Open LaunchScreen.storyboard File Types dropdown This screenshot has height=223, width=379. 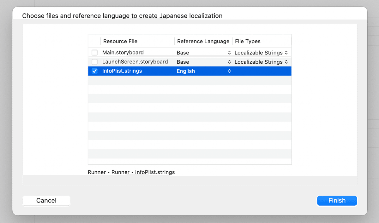261,62
